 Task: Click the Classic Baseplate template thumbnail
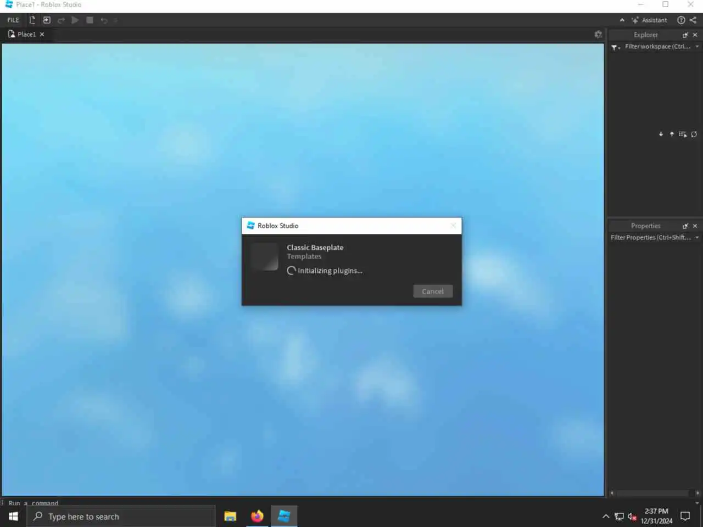265,257
